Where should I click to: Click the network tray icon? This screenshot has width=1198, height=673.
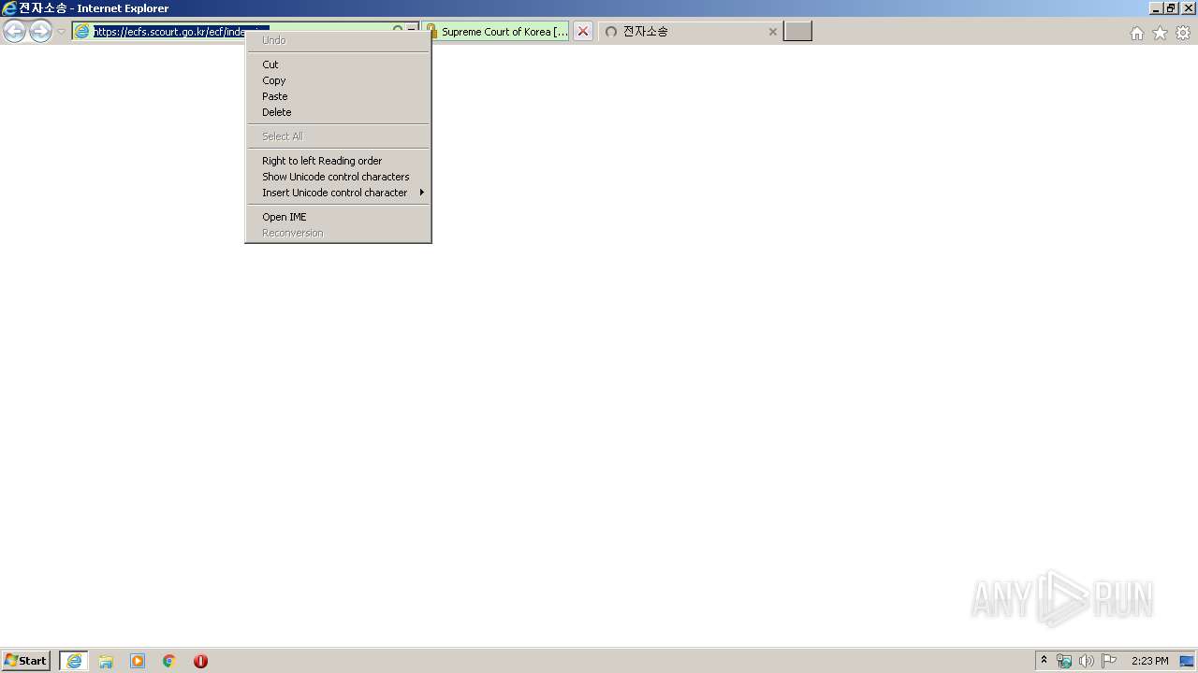(x=1064, y=661)
